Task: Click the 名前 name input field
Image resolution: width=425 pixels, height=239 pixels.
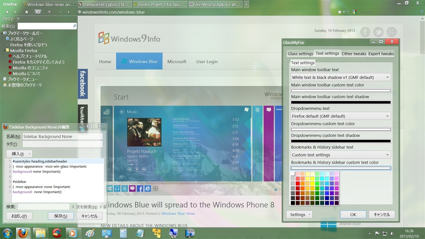Action: pyautogui.click(x=62, y=136)
